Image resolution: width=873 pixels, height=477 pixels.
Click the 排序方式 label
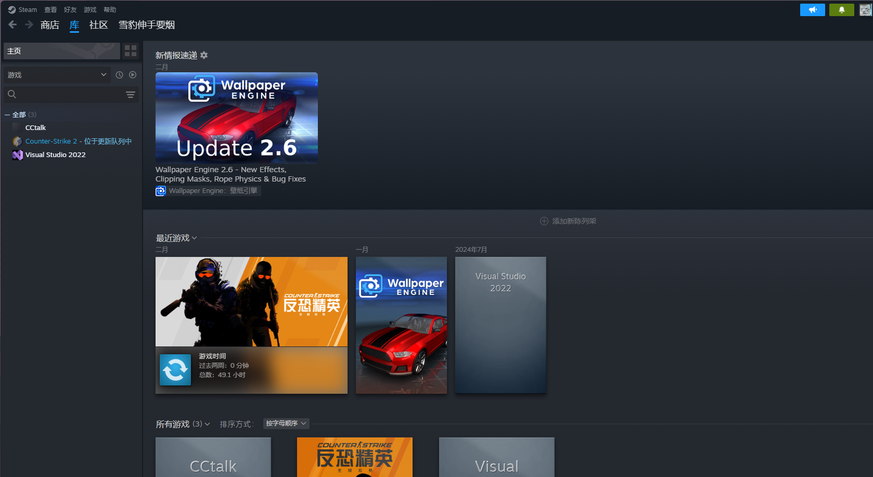237,424
